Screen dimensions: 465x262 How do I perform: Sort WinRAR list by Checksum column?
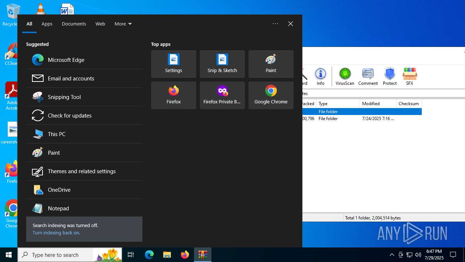(409, 104)
